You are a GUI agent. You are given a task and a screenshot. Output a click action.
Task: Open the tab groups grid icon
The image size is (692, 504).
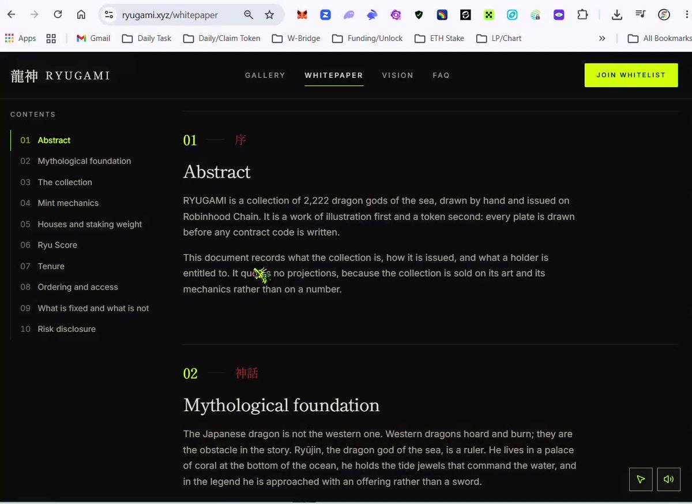[x=51, y=38]
